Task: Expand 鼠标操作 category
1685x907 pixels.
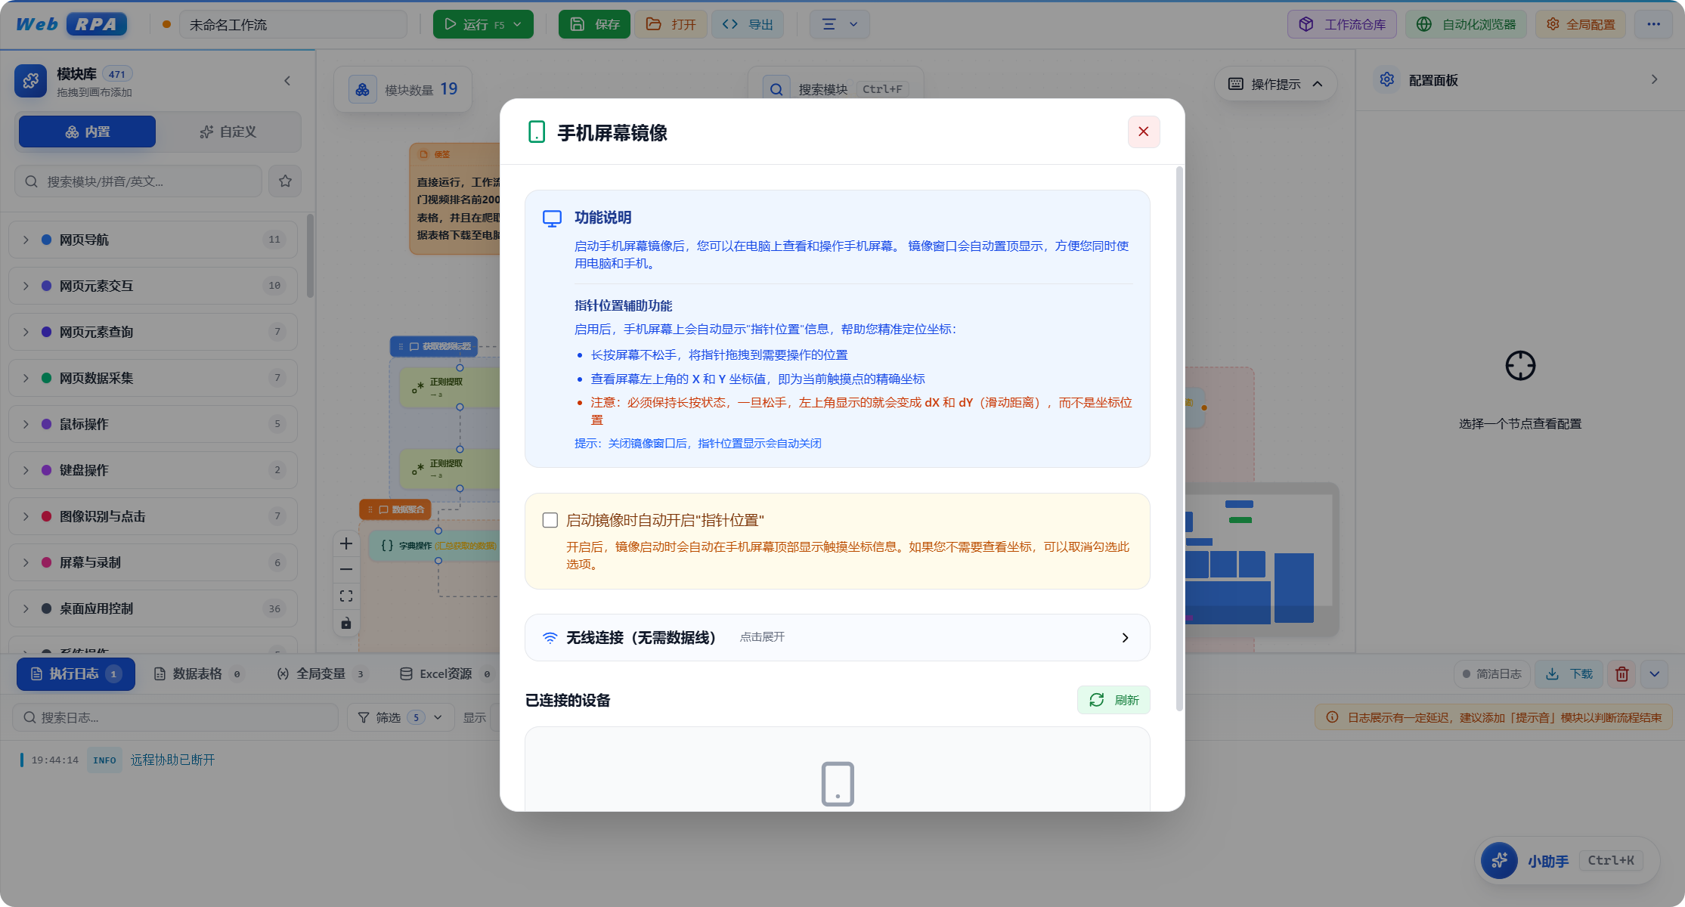Action: [x=153, y=424]
